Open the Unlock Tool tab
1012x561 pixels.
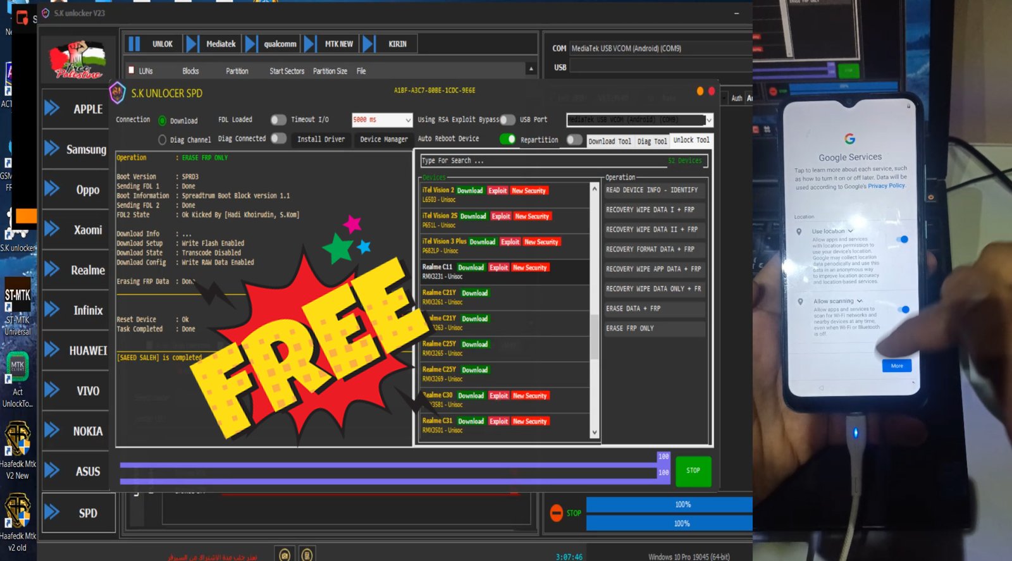click(x=691, y=140)
